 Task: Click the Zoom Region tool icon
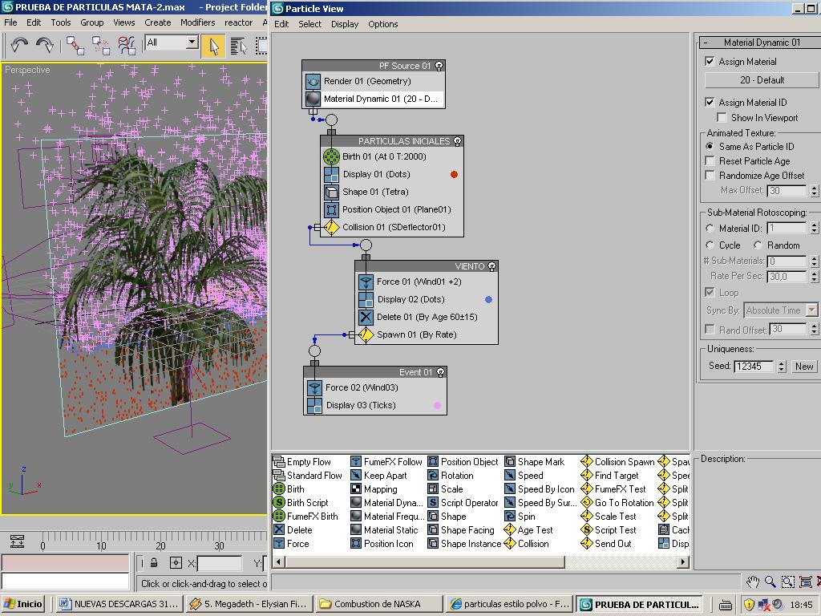coord(787,582)
